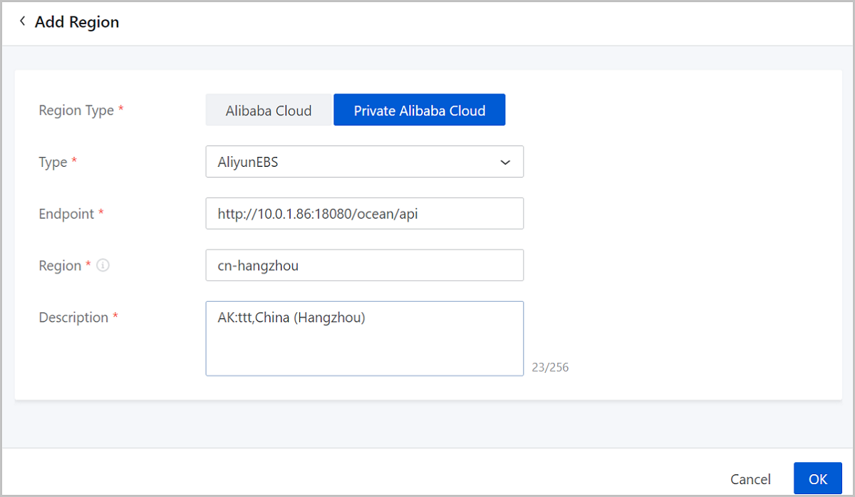Click the Add Region page title

click(77, 22)
